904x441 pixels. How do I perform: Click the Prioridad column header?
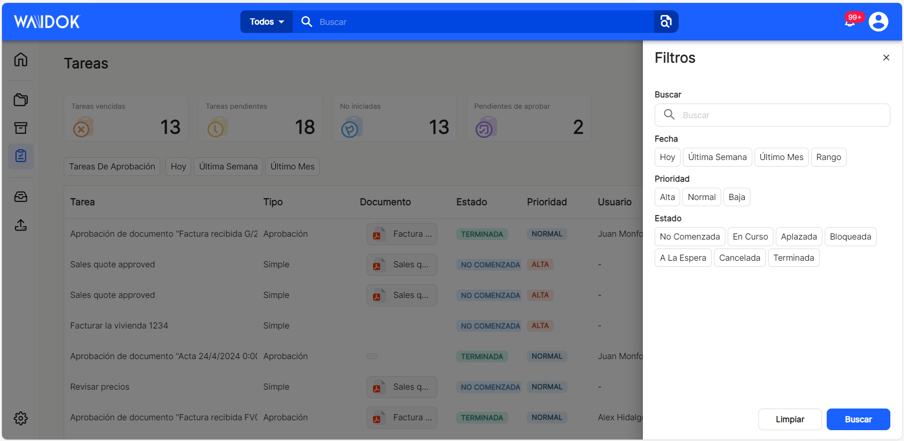pyautogui.click(x=547, y=202)
